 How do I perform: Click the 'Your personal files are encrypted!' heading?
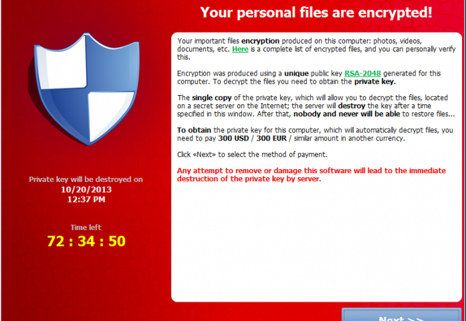(316, 13)
